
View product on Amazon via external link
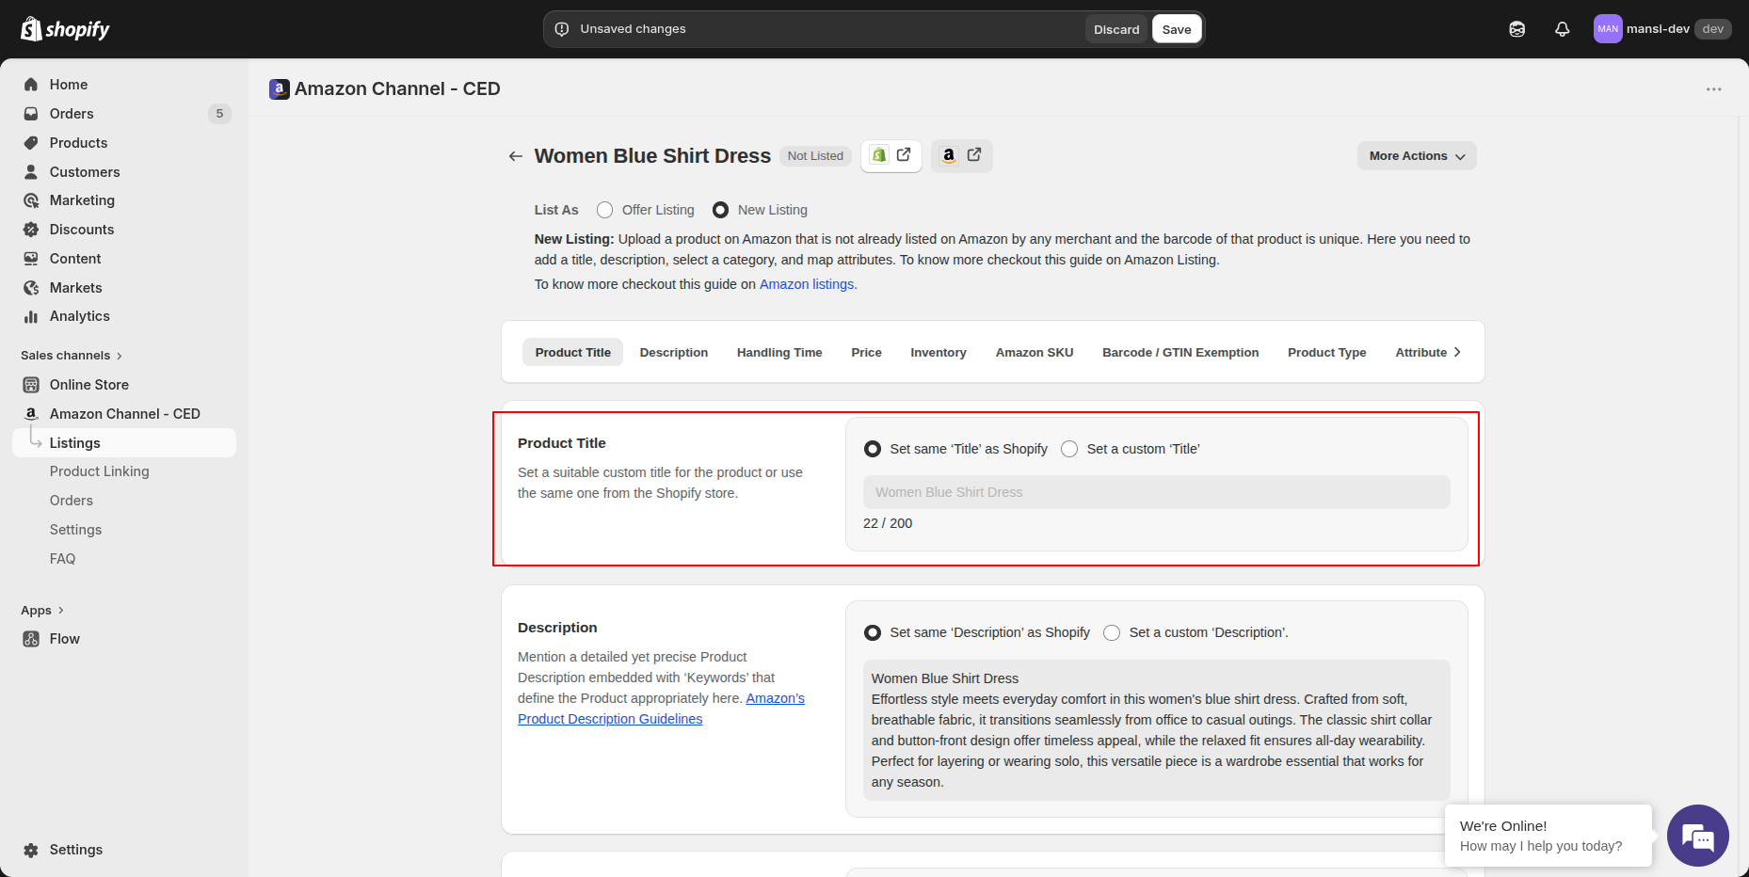click(x=961, y=155)
